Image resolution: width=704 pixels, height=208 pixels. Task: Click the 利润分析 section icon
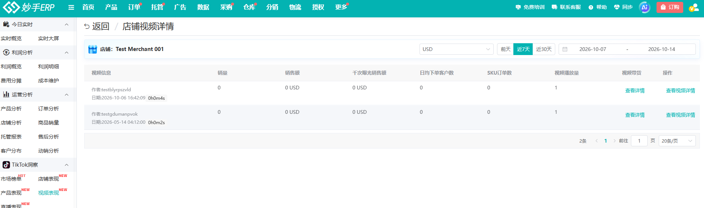click(x=6, y=52)
